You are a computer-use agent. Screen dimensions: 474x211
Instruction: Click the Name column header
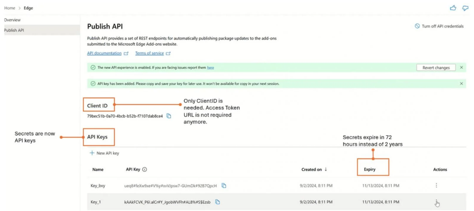pos(98,170)
